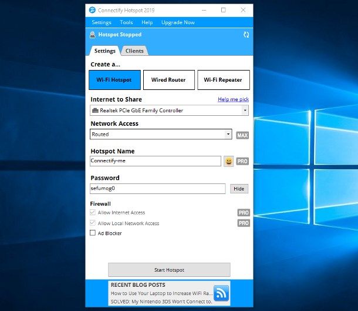358x311 pixels.
Task: Toggle Allow Local Network Access checkbox
Action: [93, 223]
